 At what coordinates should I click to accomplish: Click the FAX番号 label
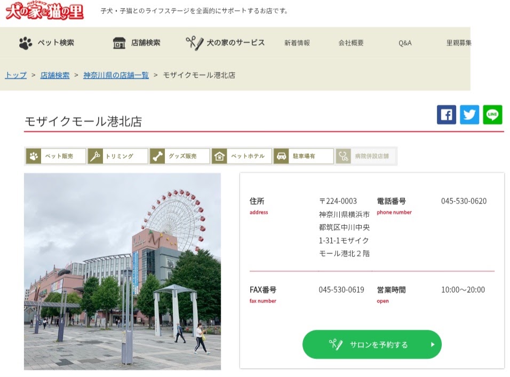(263, 290)
